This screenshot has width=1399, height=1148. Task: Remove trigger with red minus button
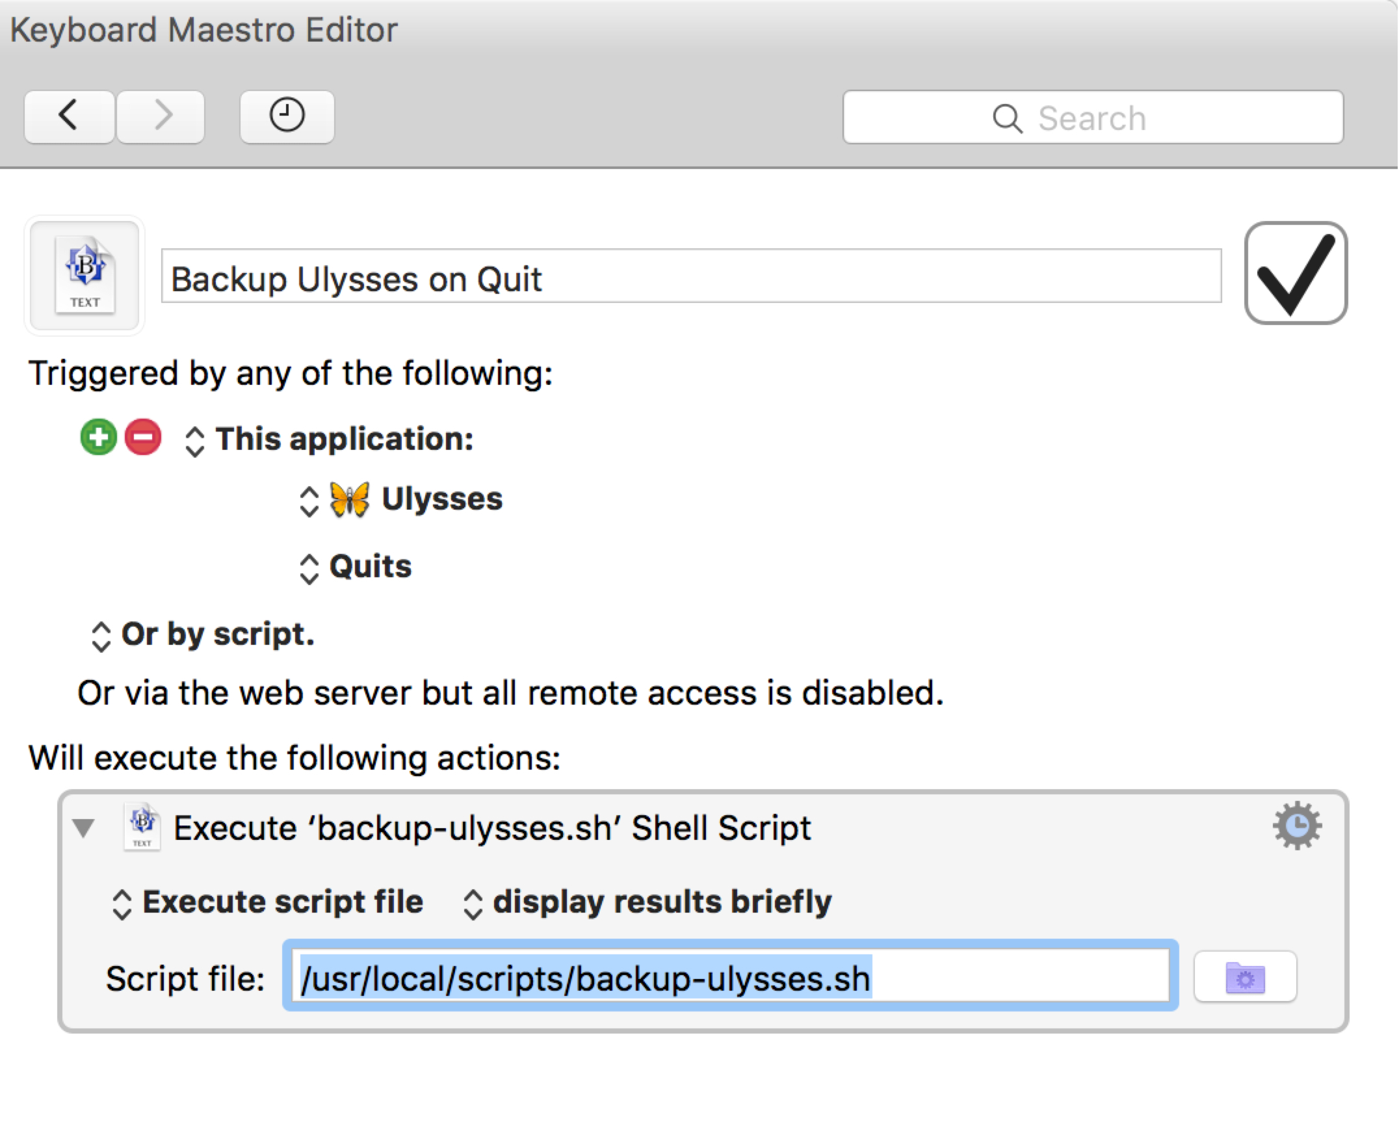click(144, 437)
